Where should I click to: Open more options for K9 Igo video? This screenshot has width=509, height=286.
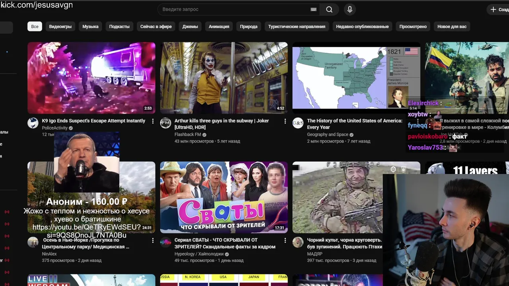click(153, 121)
